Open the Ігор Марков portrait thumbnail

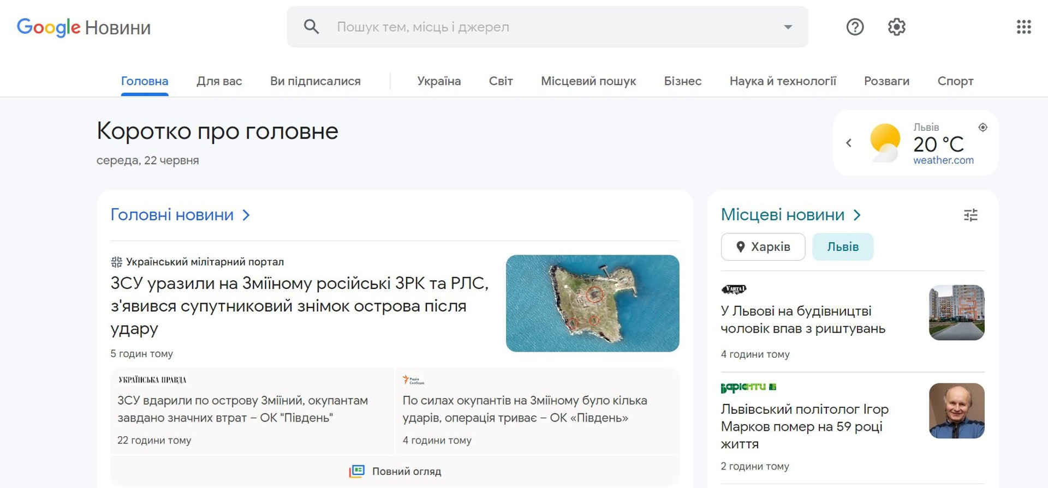(956, 411)
